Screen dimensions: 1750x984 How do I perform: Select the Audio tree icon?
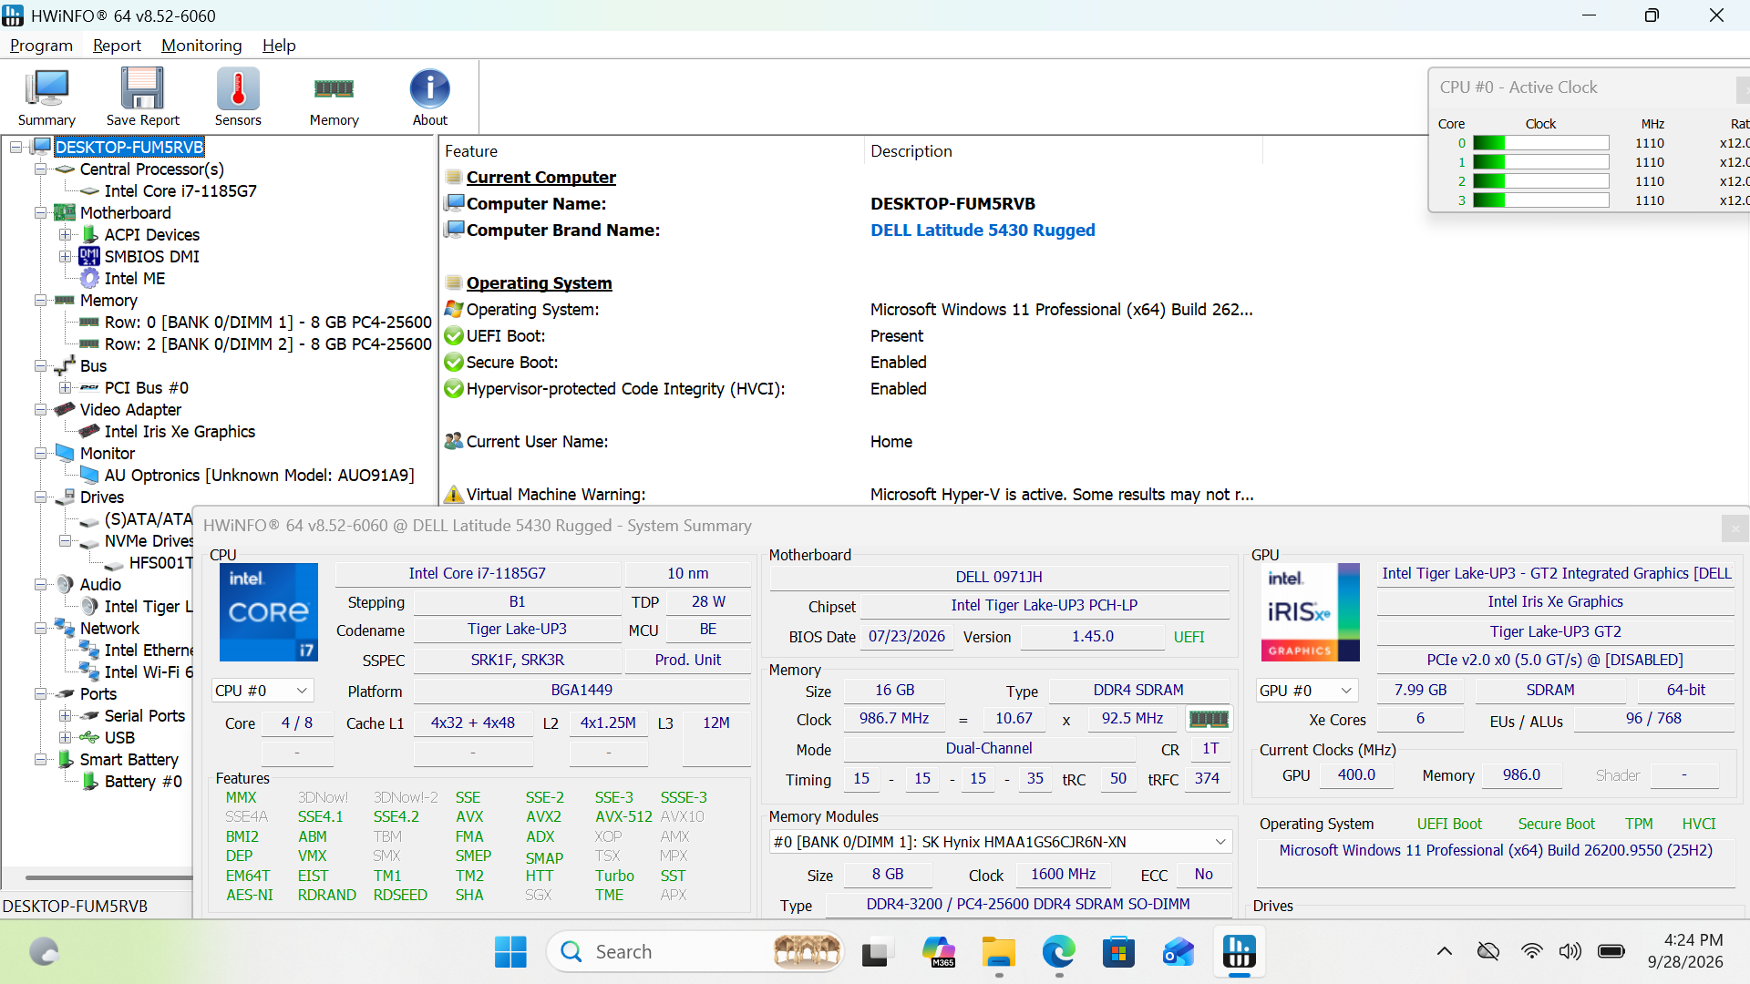(x=65, y=584)
